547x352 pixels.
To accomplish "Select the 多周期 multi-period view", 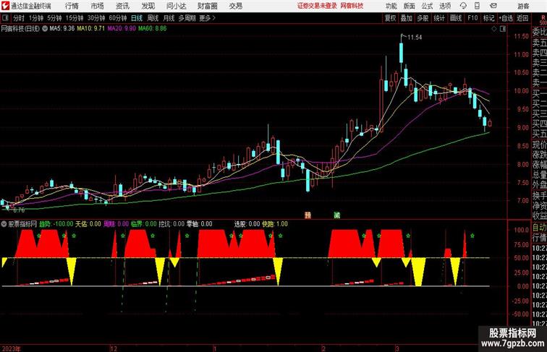I will coord(187,18).
